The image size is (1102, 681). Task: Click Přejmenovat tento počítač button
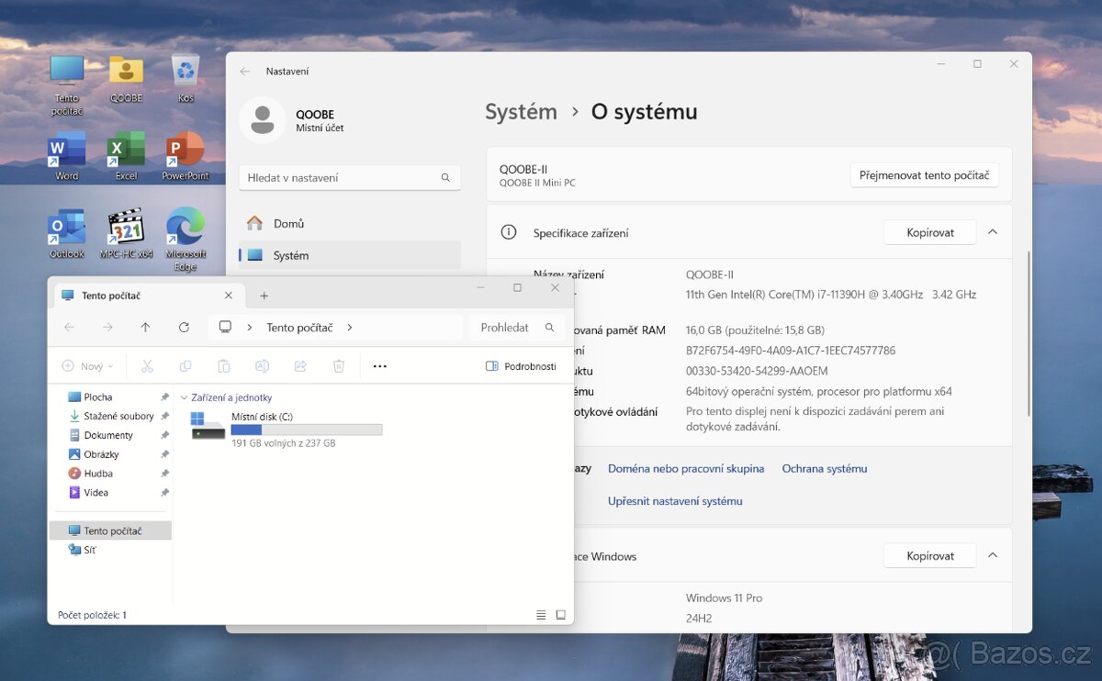pos(924,175)
